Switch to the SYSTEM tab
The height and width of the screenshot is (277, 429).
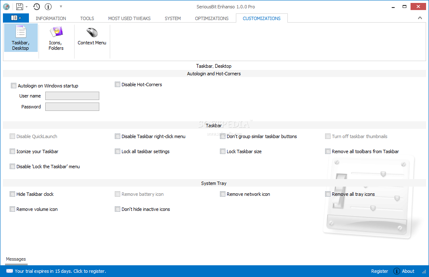[x=173, y=18]
